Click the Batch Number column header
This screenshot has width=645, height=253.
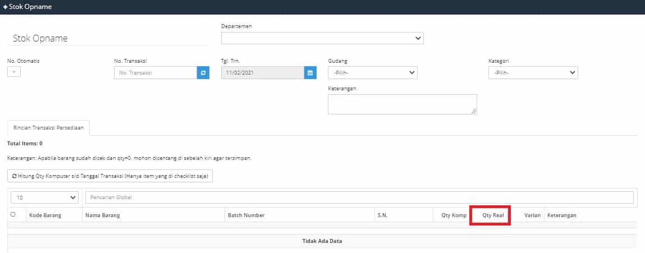pos(246,215)
